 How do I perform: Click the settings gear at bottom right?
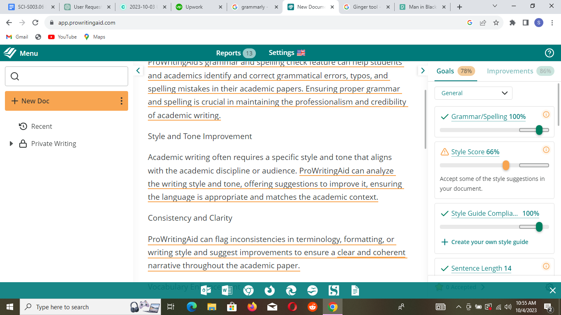click(549, 288)
